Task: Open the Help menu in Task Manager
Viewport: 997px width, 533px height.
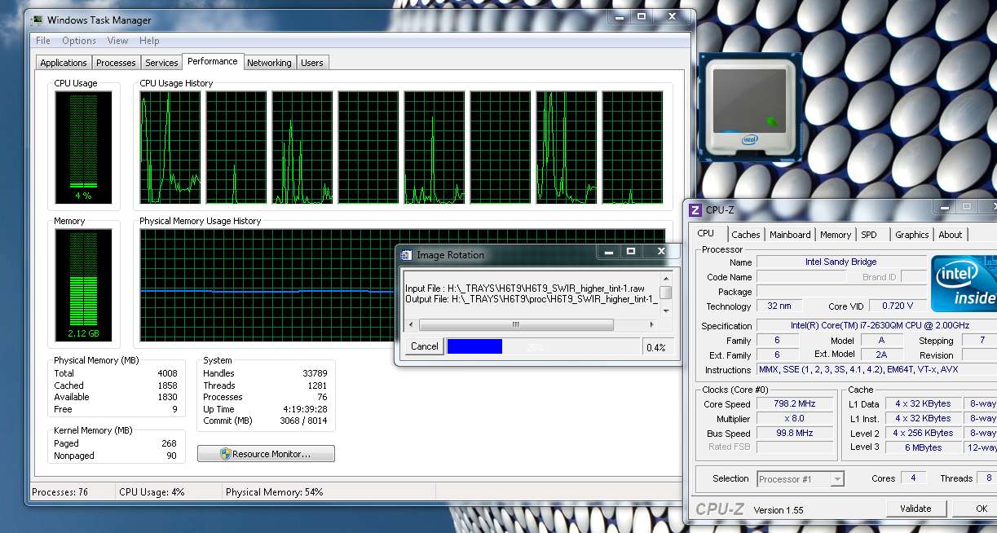Action: [x=149, y=41]
